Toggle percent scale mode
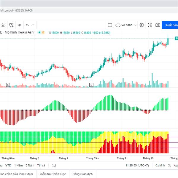Viewport: 178px width, 178px height. [169, 166]
